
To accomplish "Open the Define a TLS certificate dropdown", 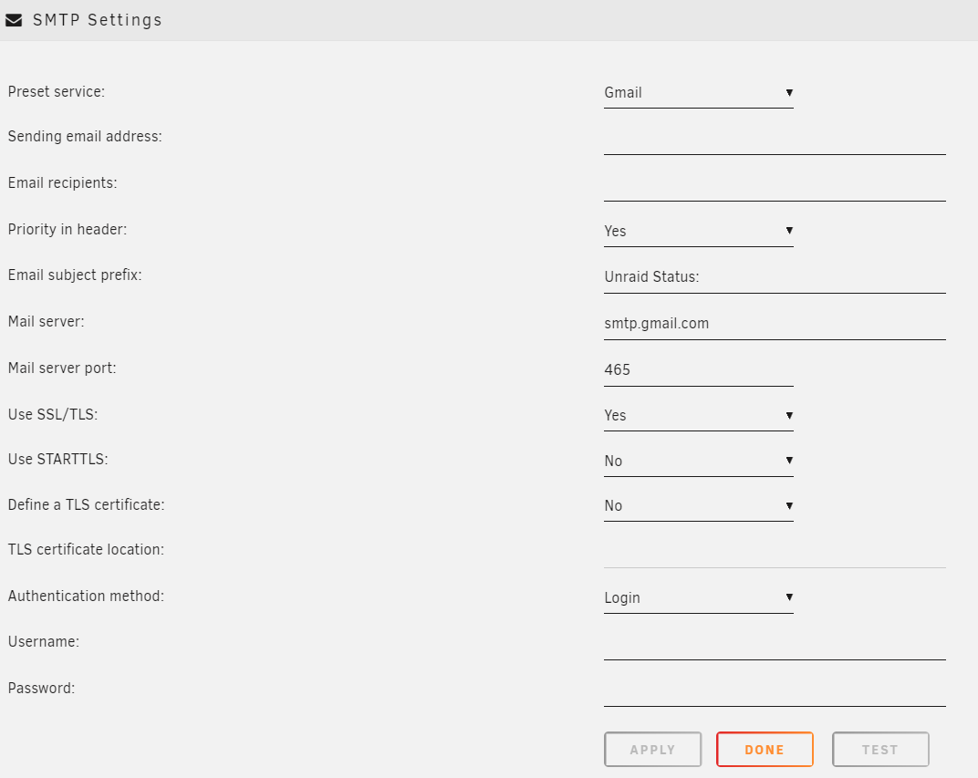I will coord(699,506).
